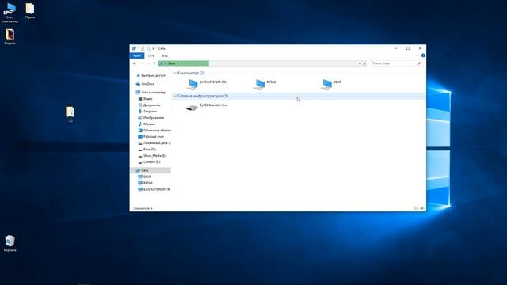The height and width of the screenshot is (285, 507).
Task: Stop loading with the address bar X button
Action: click(364, 63)
